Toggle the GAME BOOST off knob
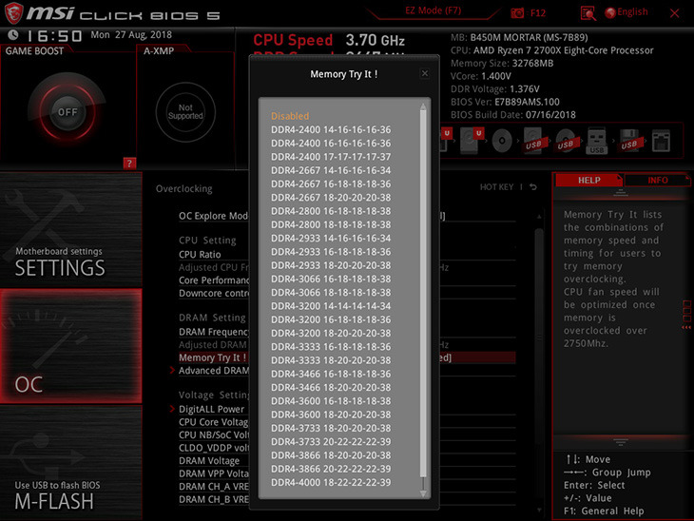This screenshot has width=694, height=521. coord(67,111)
